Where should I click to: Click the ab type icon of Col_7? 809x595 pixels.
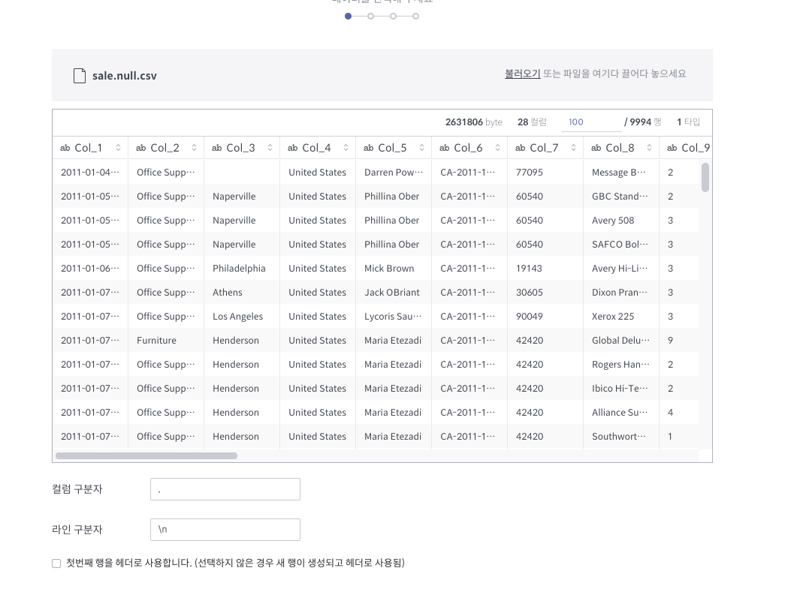(520, 148)
